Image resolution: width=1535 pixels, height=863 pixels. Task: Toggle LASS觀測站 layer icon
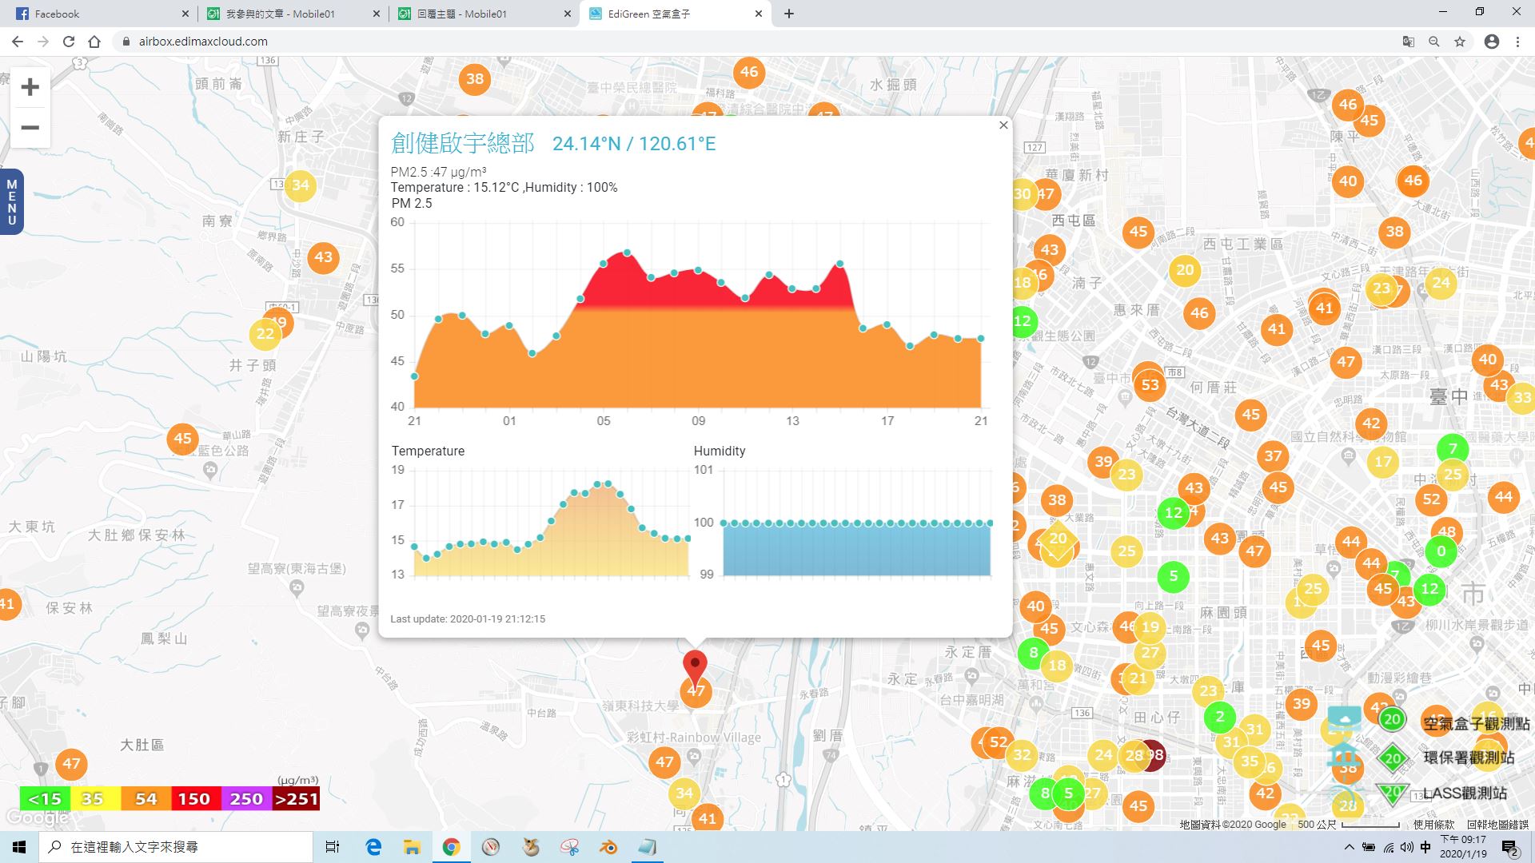click(x=1344, y=793)
